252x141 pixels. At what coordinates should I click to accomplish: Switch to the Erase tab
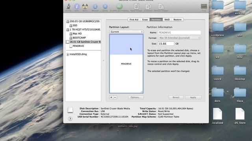point(145,20)
